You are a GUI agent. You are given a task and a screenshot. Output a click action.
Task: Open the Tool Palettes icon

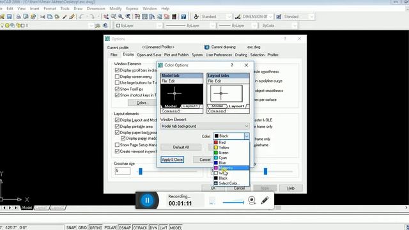point(152,17)
